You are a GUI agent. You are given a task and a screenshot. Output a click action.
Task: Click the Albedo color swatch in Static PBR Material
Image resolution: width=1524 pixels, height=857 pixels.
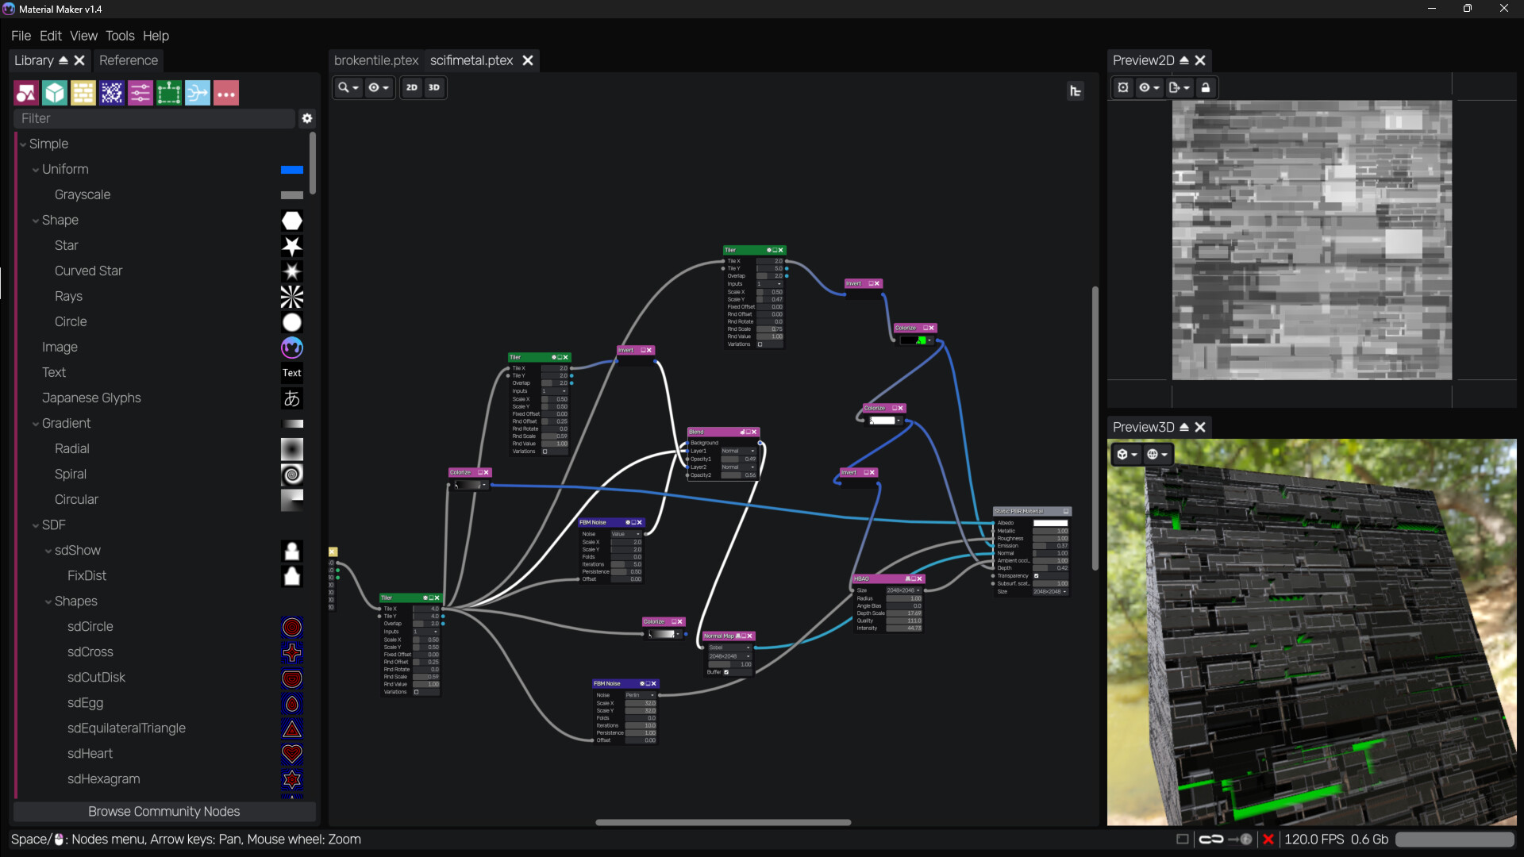click(1049, 523)
